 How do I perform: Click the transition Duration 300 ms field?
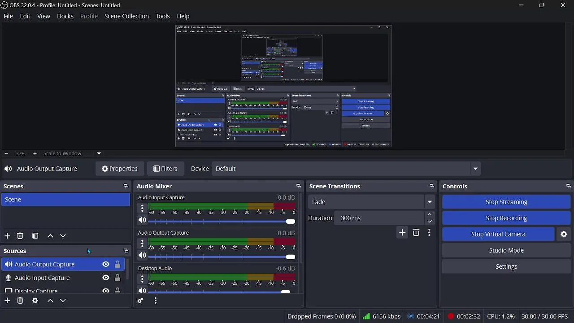(x=379, y=218)
